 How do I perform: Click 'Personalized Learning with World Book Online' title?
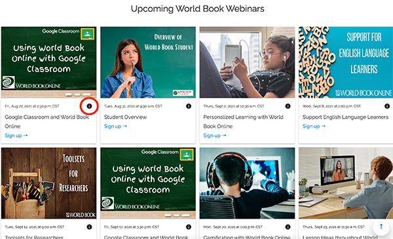click(244, 122)
